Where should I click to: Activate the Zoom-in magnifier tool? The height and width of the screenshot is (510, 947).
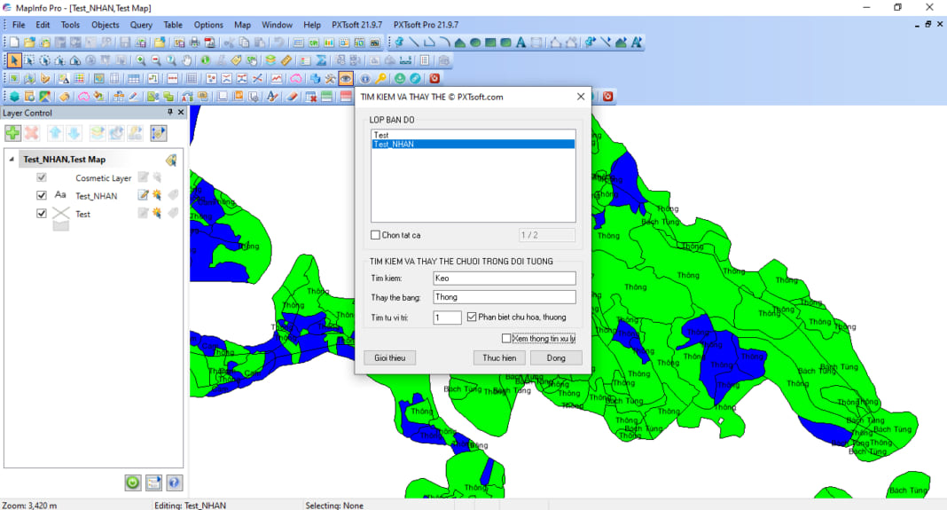pyautogui.click(x=141, y=60)
